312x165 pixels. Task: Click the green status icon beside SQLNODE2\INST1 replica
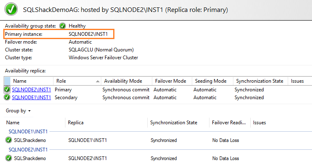[7, 89]
